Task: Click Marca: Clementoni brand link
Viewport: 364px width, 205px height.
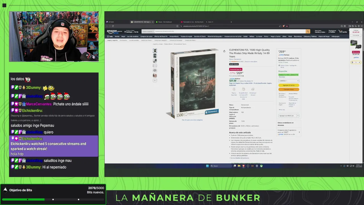Action: [235, 59]
